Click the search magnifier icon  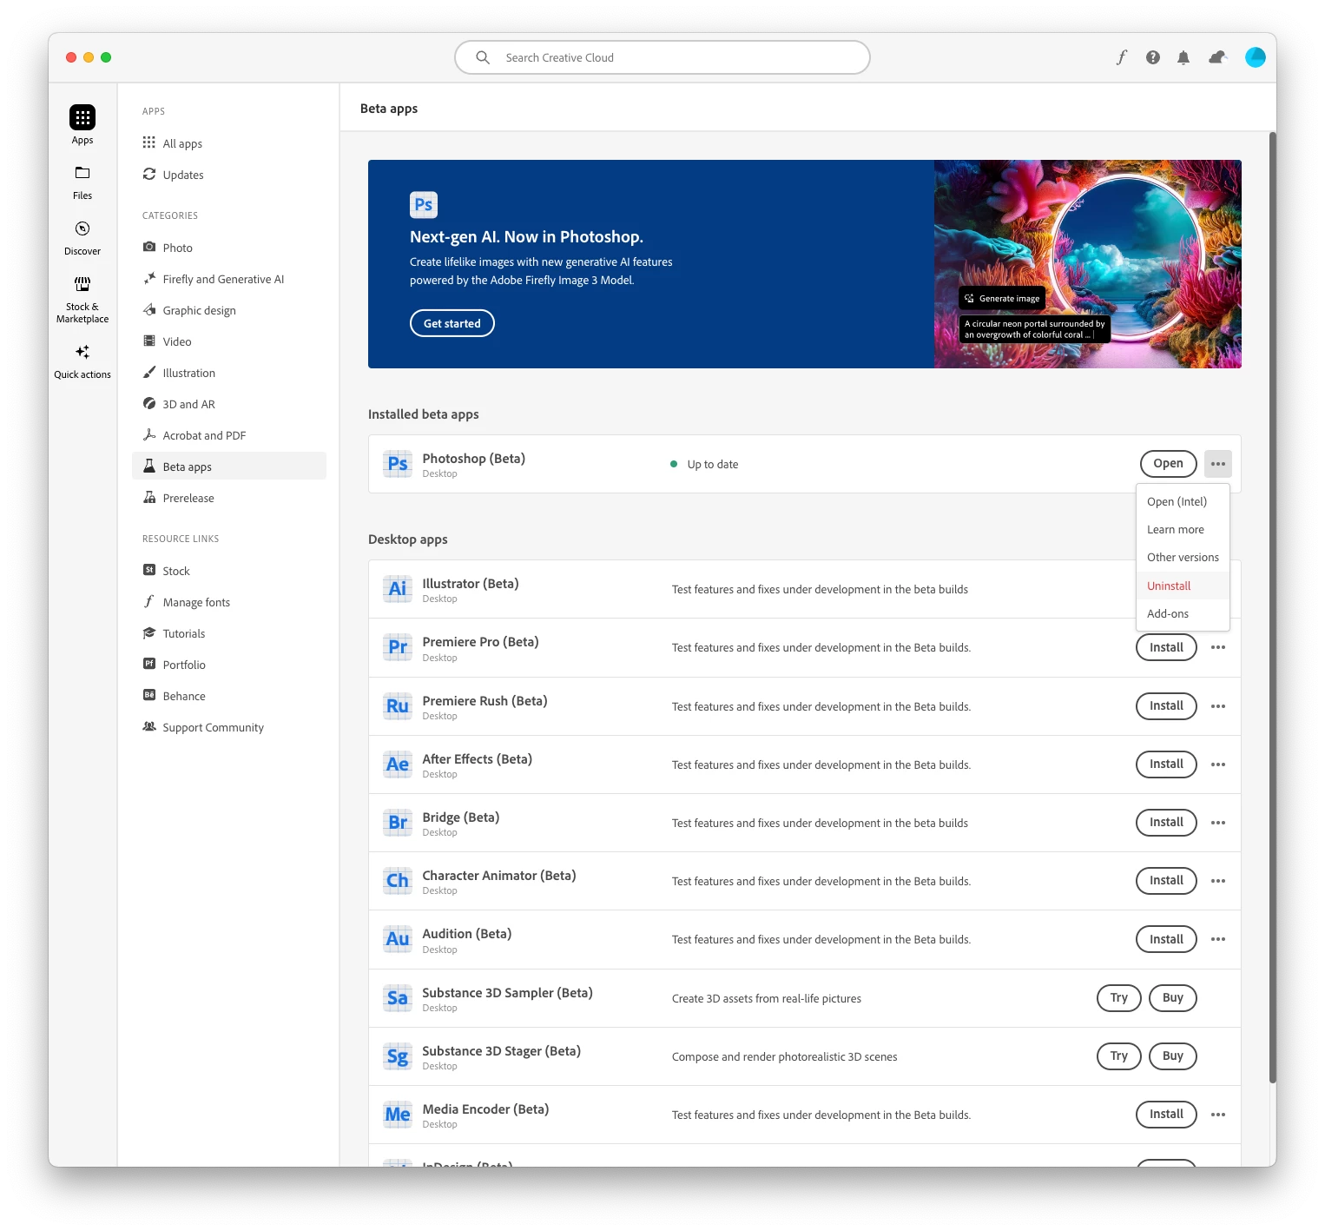[483, 57]
